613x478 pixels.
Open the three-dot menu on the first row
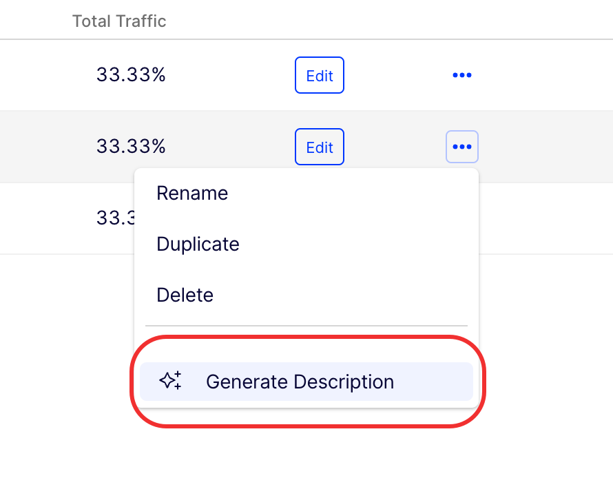tap(461, 75)
